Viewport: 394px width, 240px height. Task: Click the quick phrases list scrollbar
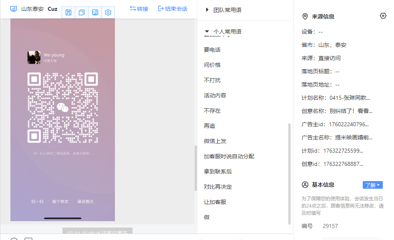pyautogui.click(x=289, y=174)
